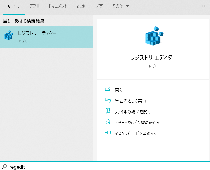The width and height of the screenshot is (210, 170).
Task: Click the タスク バーにピン留めする pin icon
Action: 108,133
